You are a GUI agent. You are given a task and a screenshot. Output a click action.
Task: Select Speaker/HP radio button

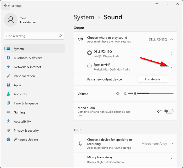click(x=89, y=66)
